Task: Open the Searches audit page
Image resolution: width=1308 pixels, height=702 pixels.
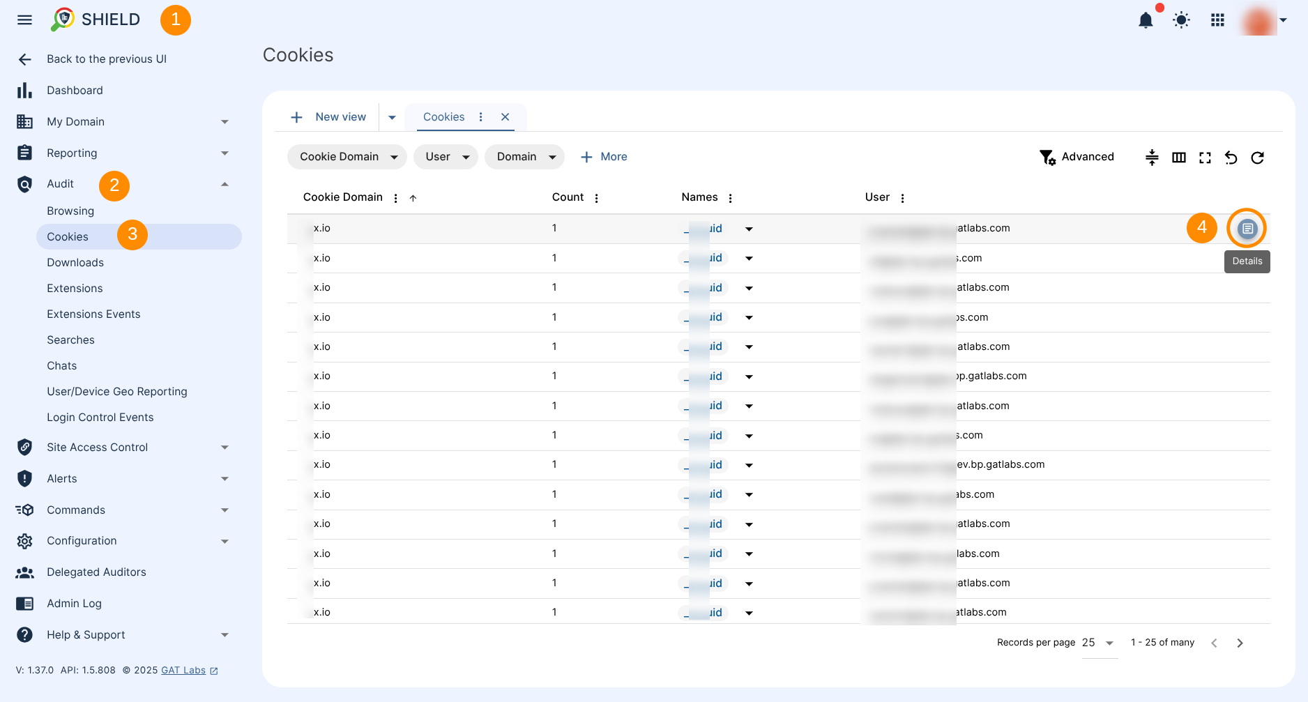Action: pos(70,340)
